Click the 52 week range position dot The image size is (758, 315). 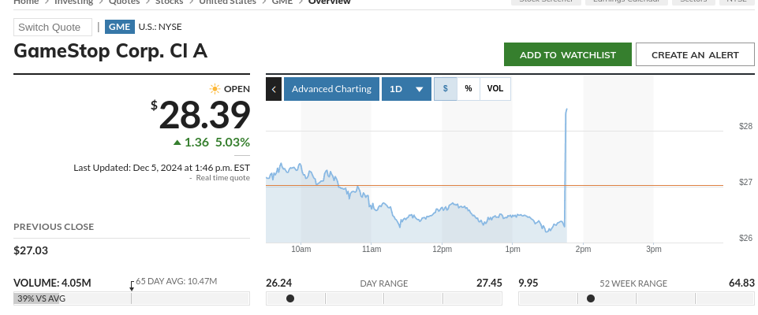click(x=591, y=298)
